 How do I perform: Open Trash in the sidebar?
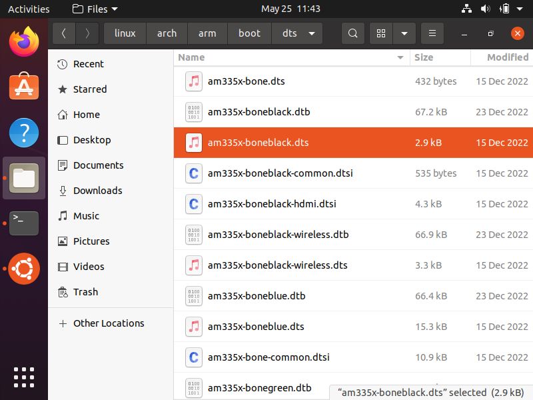click(x=111, y=292)
